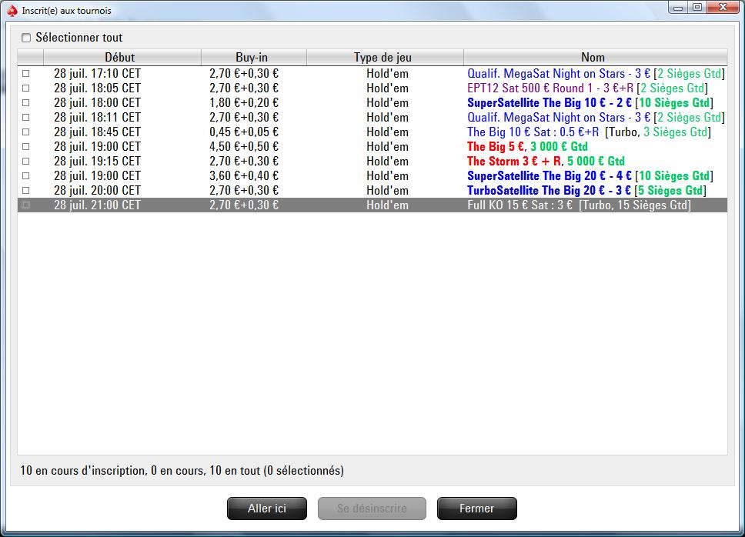Click the 28 juil. 18:45 CET start time

[x=98, y=132]
